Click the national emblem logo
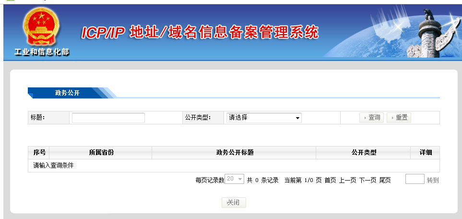This screenshot has width=462, height=219. pos(41,26)
